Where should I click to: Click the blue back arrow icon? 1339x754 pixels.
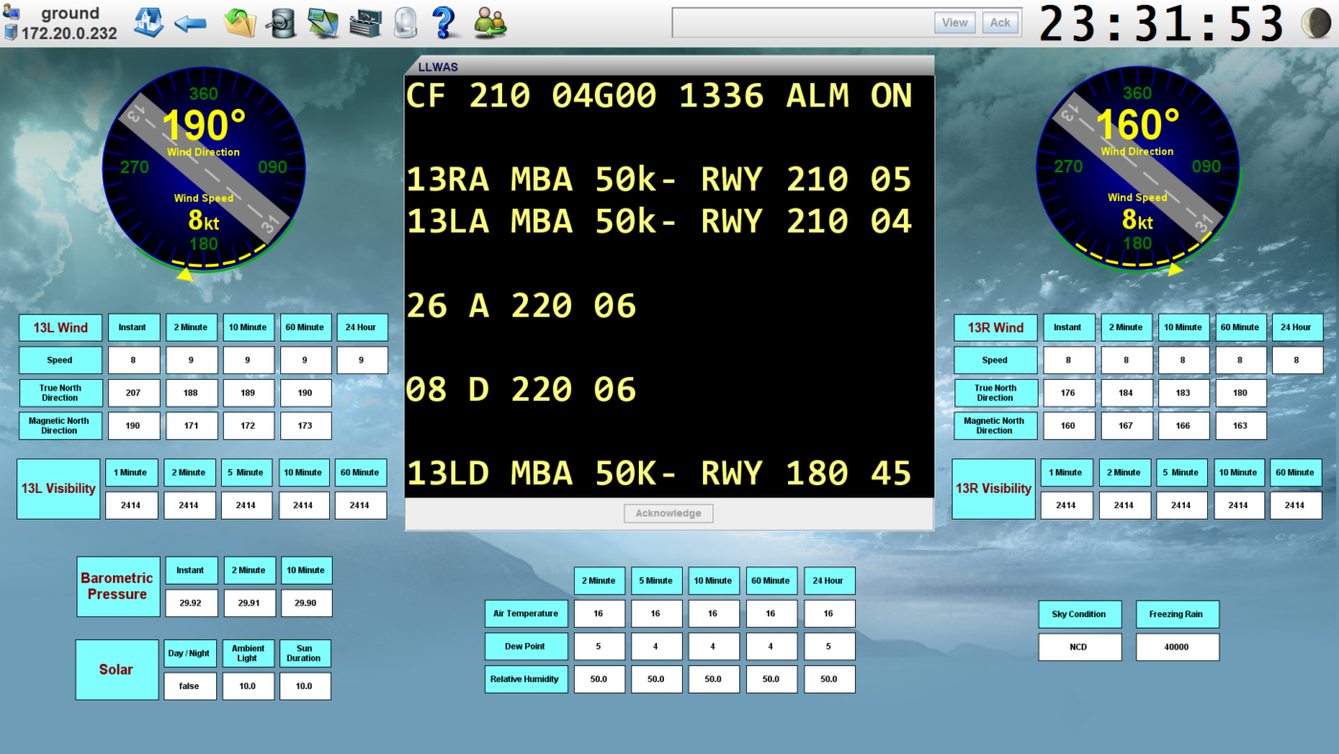click(x=189, y=21)
